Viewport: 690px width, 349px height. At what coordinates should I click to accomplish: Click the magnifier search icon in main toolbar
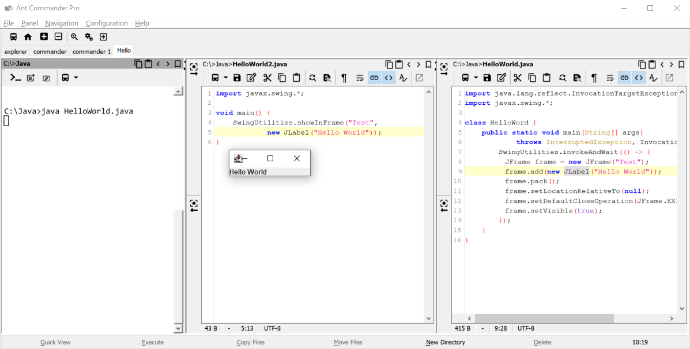[74, 37]
